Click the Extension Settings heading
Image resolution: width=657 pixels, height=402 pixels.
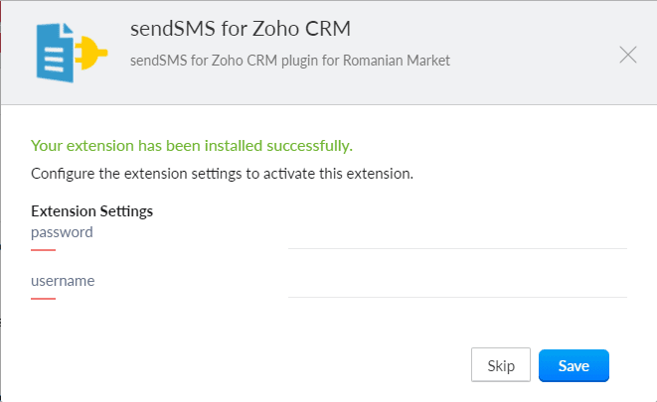click(x=91, y=211)
